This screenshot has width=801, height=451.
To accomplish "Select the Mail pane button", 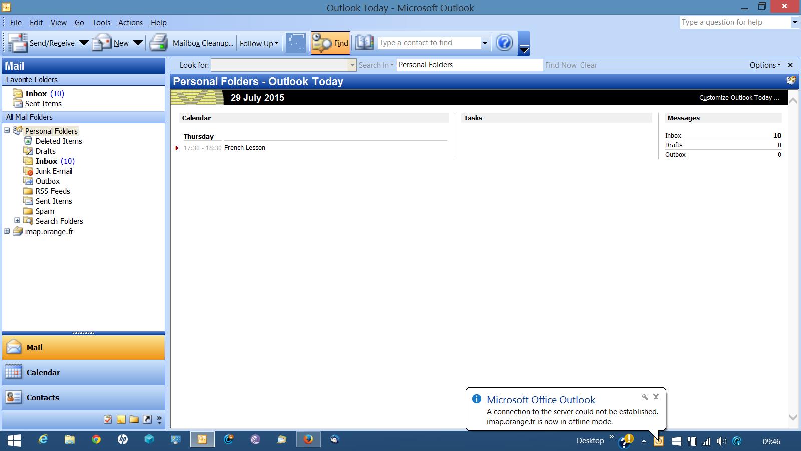I will click(x=34, y=347).
